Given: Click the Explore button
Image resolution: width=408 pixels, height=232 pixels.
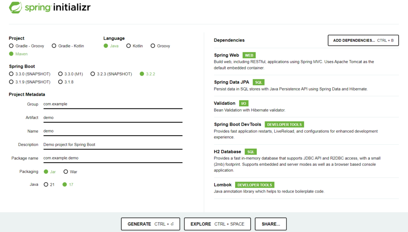Looking at the screenshot, I should coord(217,224).
